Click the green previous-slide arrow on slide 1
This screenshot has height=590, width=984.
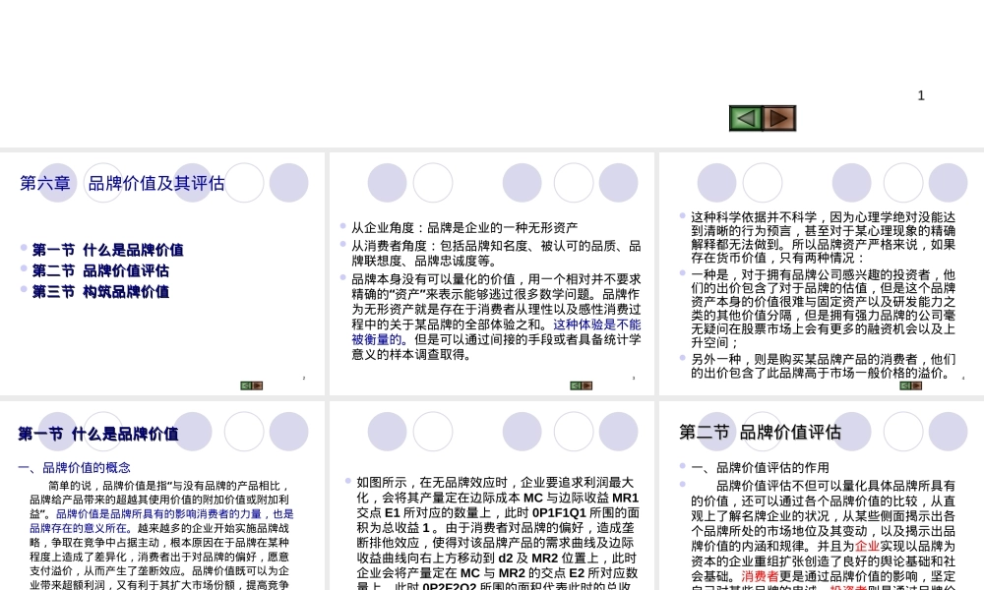746,119
